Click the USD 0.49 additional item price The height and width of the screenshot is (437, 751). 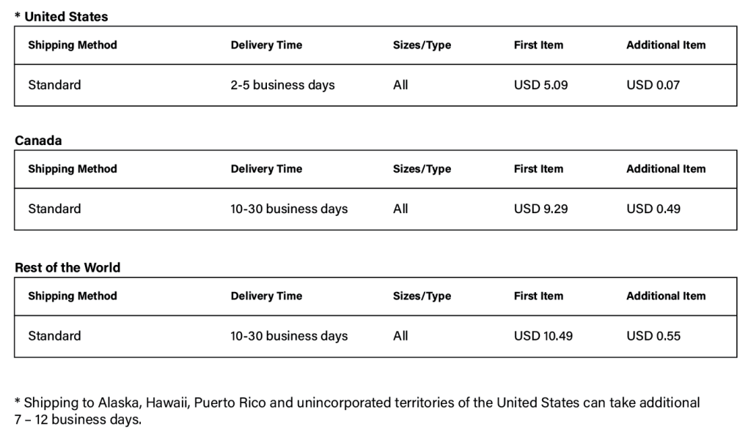(653, 209)
